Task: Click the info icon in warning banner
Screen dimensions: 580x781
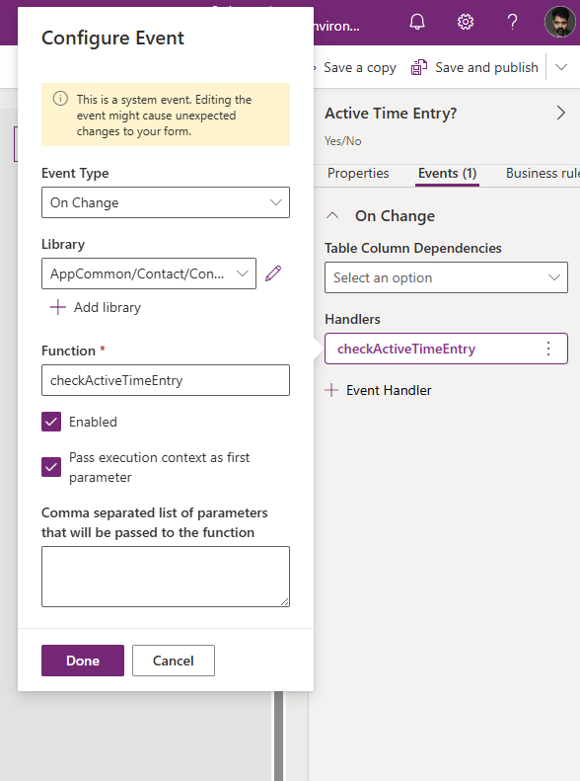Action: (60, 99)
